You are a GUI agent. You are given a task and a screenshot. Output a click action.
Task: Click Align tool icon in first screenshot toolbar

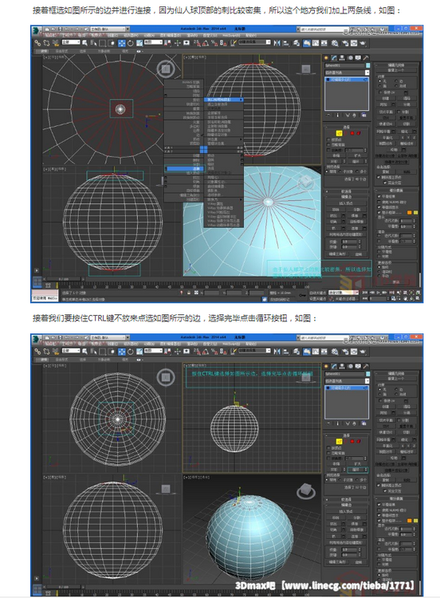[x=286, y=43]
